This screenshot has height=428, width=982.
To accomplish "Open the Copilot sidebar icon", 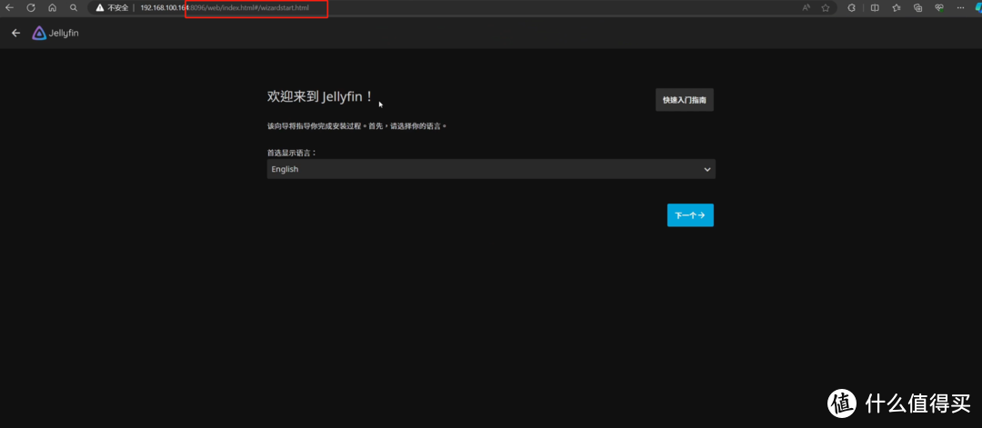I will point(977,7).
